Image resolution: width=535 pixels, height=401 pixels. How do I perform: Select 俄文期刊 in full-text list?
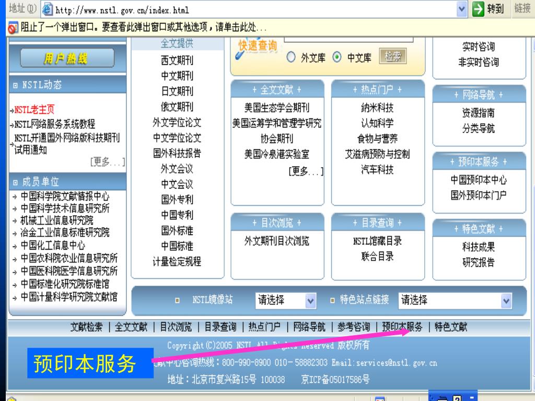[x=177, y=107]
